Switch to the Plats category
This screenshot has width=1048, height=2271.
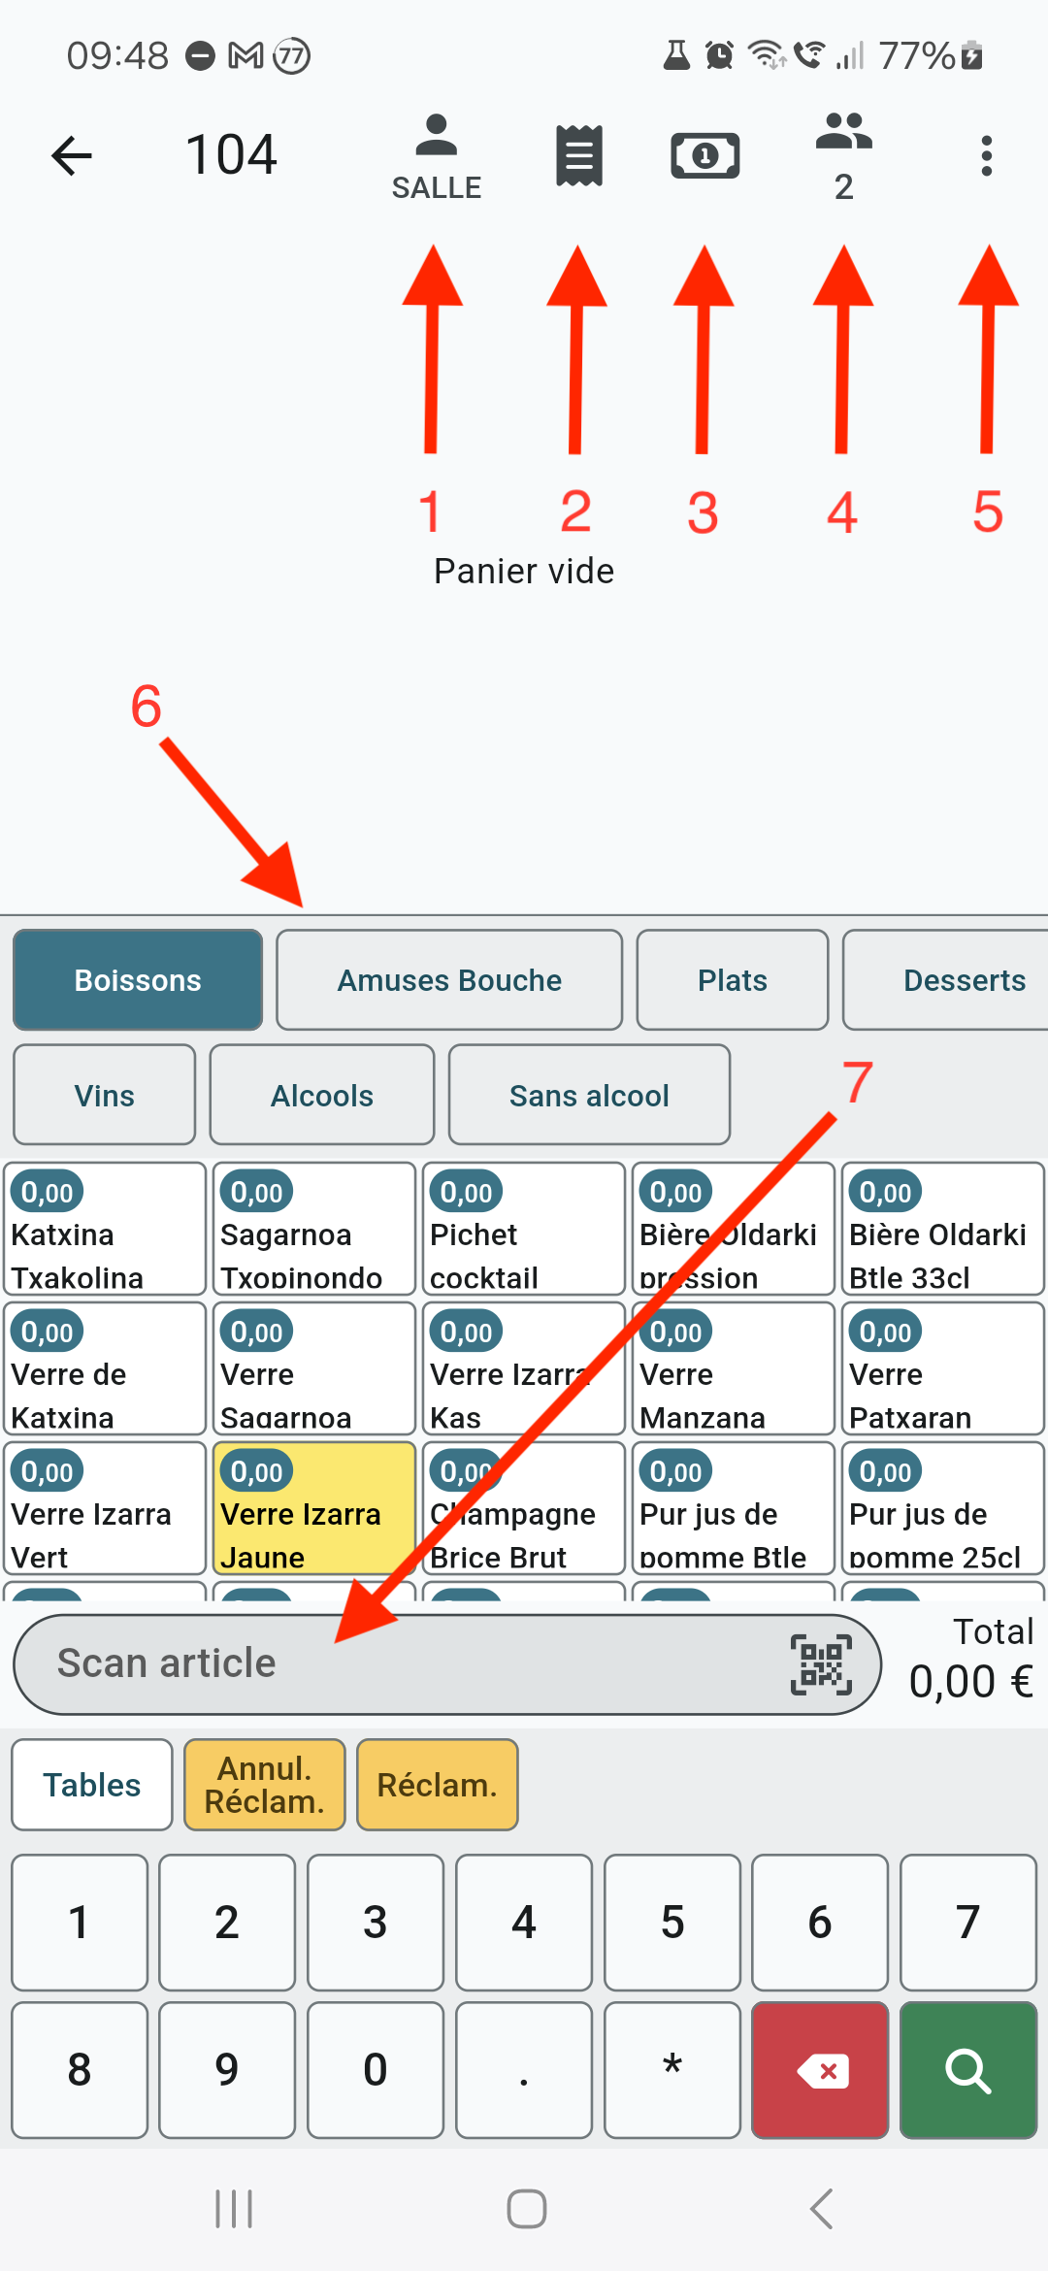coord(733,980)
